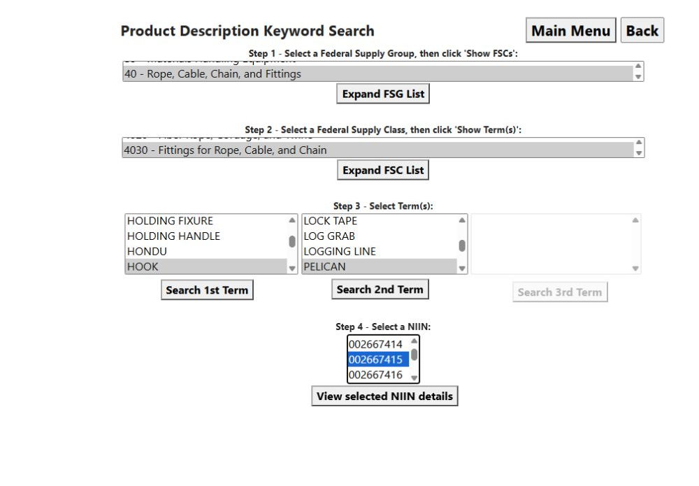The width and height of the screenshot is (699, 486).
Task: Open the Main Menu button
Action: pos(570,30)
